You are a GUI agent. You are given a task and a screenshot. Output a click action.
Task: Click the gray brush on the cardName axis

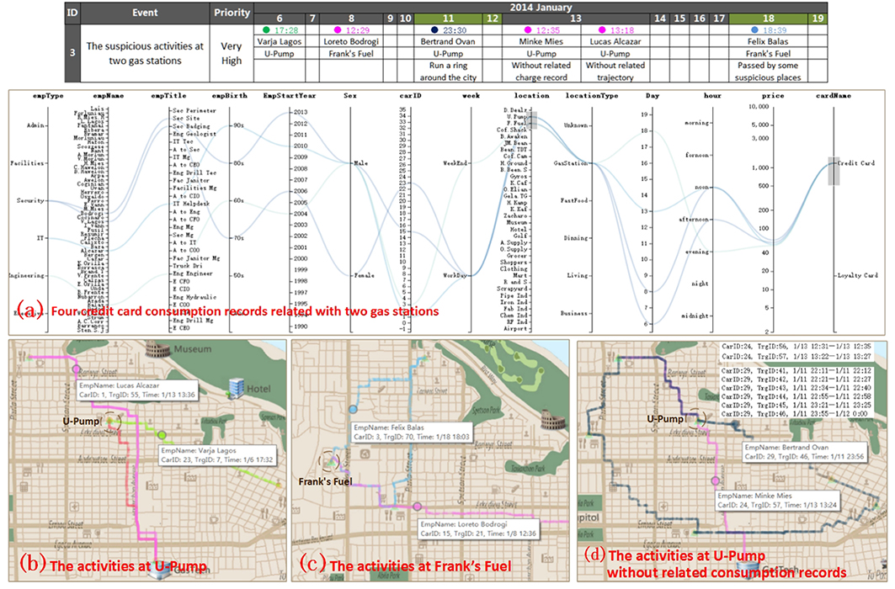834,171
